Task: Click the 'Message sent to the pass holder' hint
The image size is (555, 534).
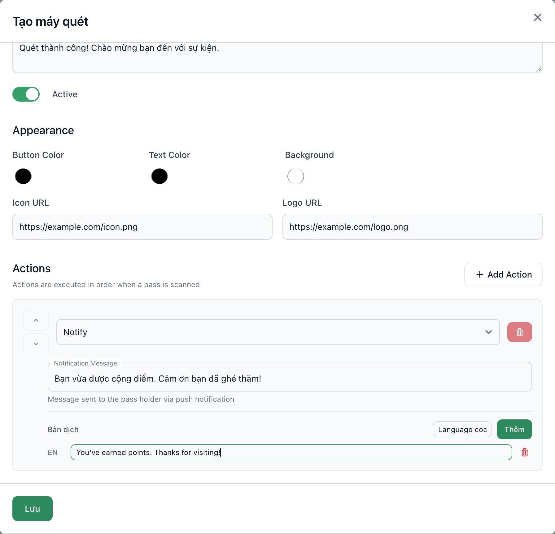Action: pos(141,399)
